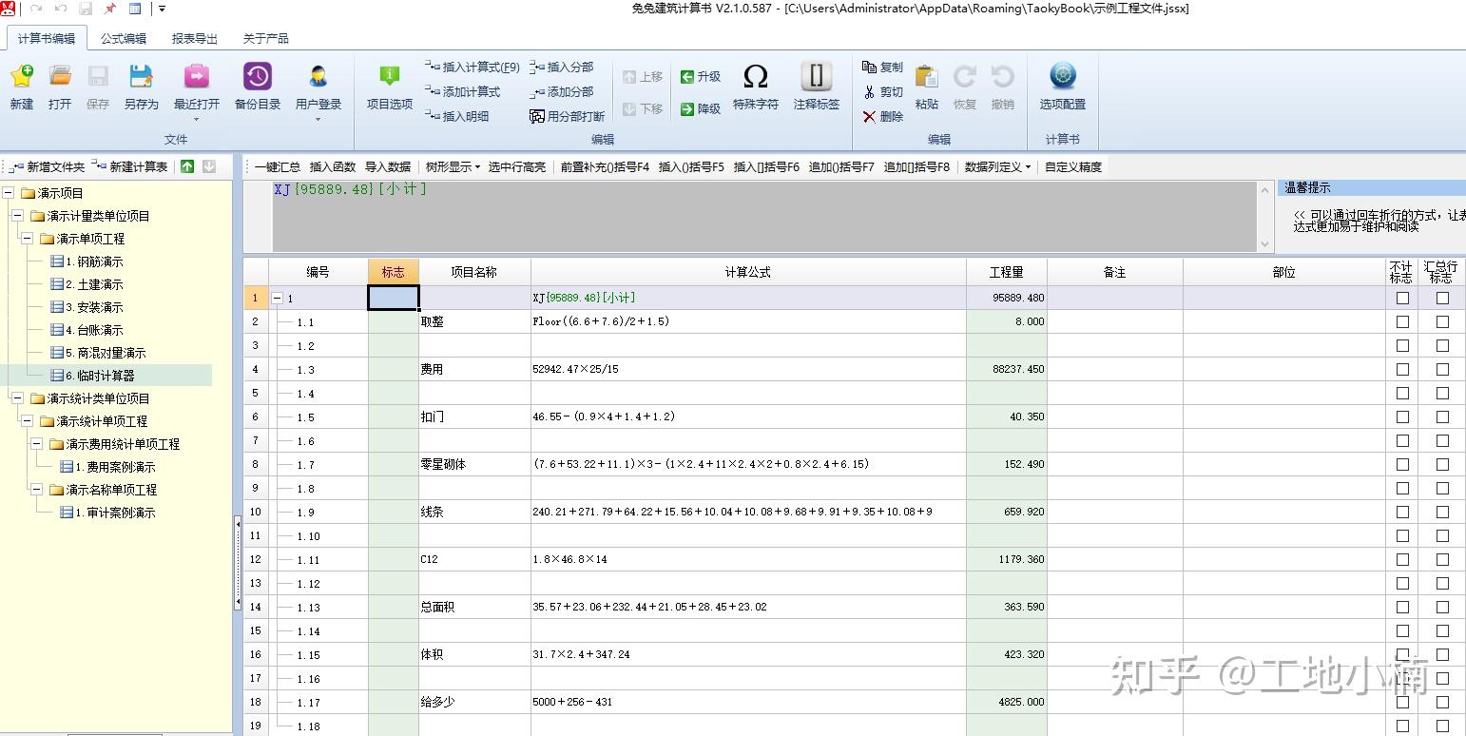Open the 数据列定义 dropdown

point(997,166)
